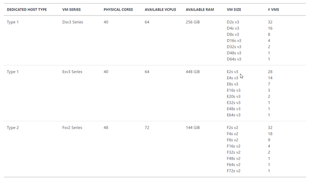This screenshot has height=183, width=314.
Task: Click the D64s v3 VM size entry
Action: click(x=234, y=59)
